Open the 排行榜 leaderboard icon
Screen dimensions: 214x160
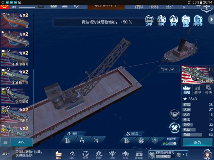pyautogui.click(x=198, y=20)
